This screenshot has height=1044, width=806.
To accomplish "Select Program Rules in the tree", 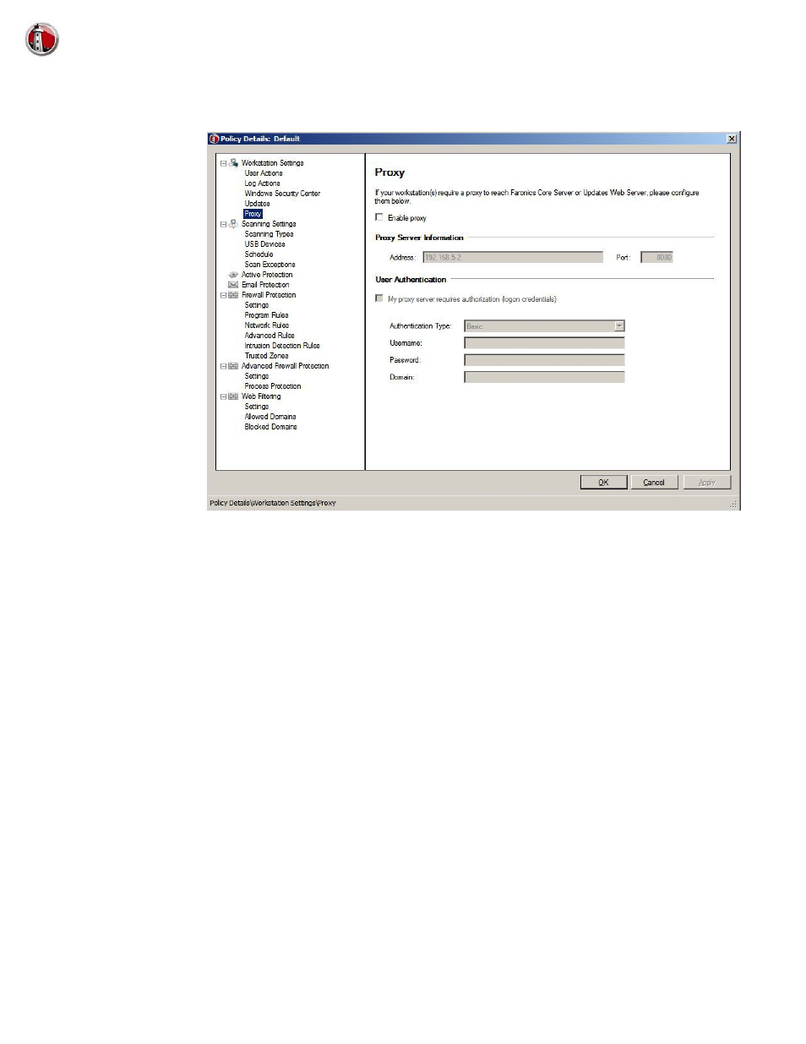I will pos(266,315).
